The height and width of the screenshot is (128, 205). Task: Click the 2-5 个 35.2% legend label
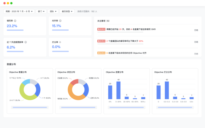click(15, 100)
